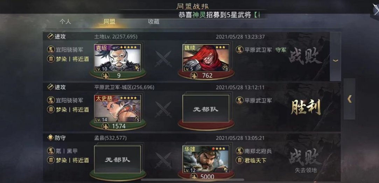The image size is (379, 183).
Task: Open the 胜利 victory report result
Action: pyautogui.click(x=306, y=107)
